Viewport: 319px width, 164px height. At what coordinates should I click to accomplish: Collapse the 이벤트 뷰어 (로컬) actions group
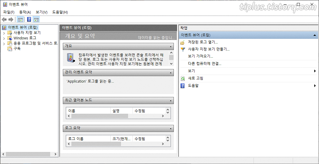(315, 35)
